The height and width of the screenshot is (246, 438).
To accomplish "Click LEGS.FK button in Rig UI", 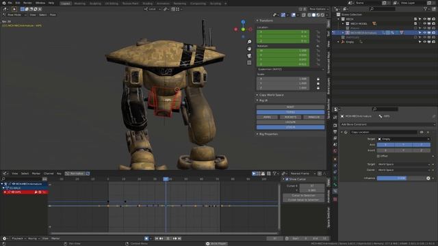I will tap(290, 122).
